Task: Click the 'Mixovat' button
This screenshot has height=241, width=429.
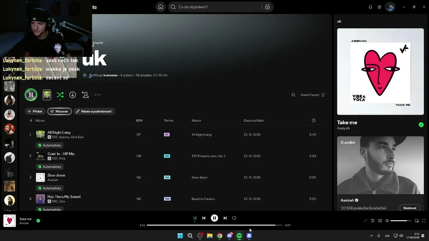Action: pyautogui.click(x=59, y=111)
